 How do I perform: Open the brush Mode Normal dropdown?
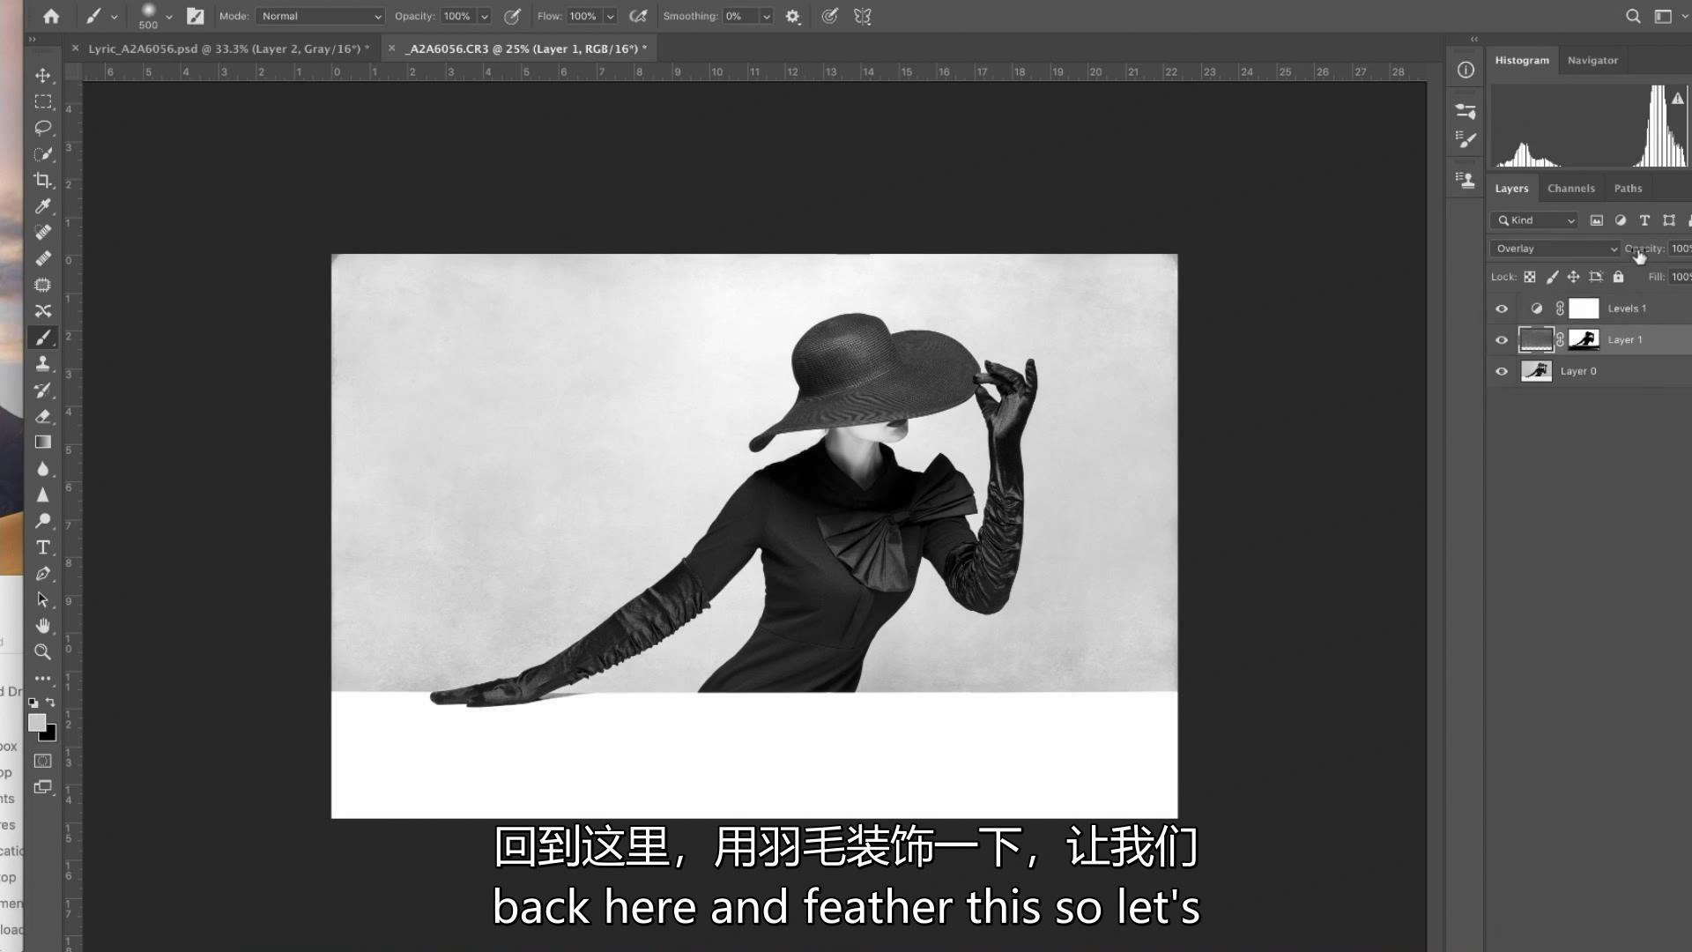pyautogui.click(x=321, y=16)
